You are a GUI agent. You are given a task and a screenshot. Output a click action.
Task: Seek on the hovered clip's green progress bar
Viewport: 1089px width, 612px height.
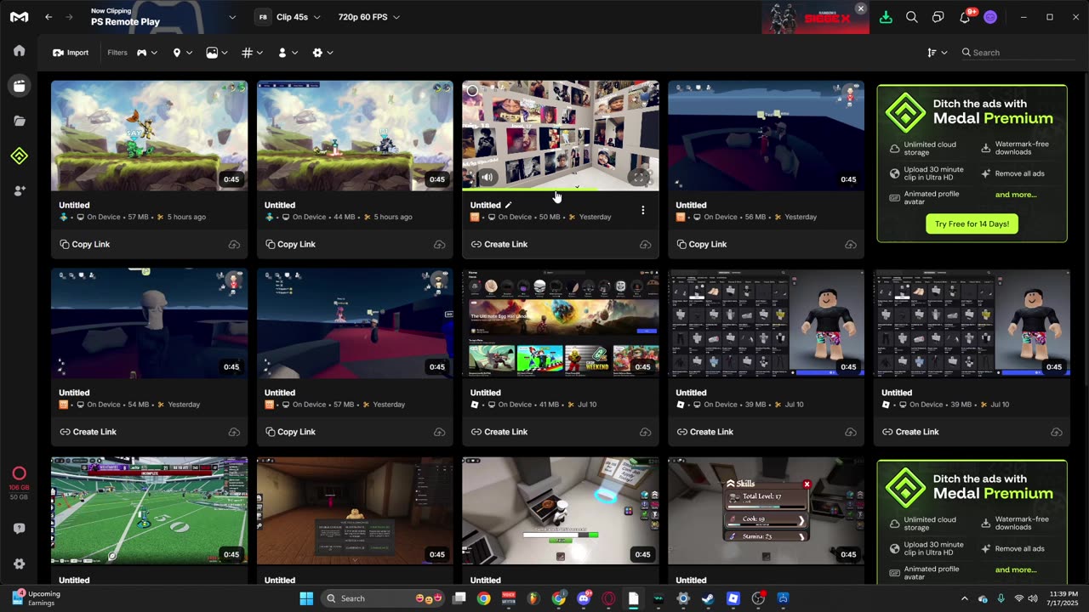[x=561, y=190]
